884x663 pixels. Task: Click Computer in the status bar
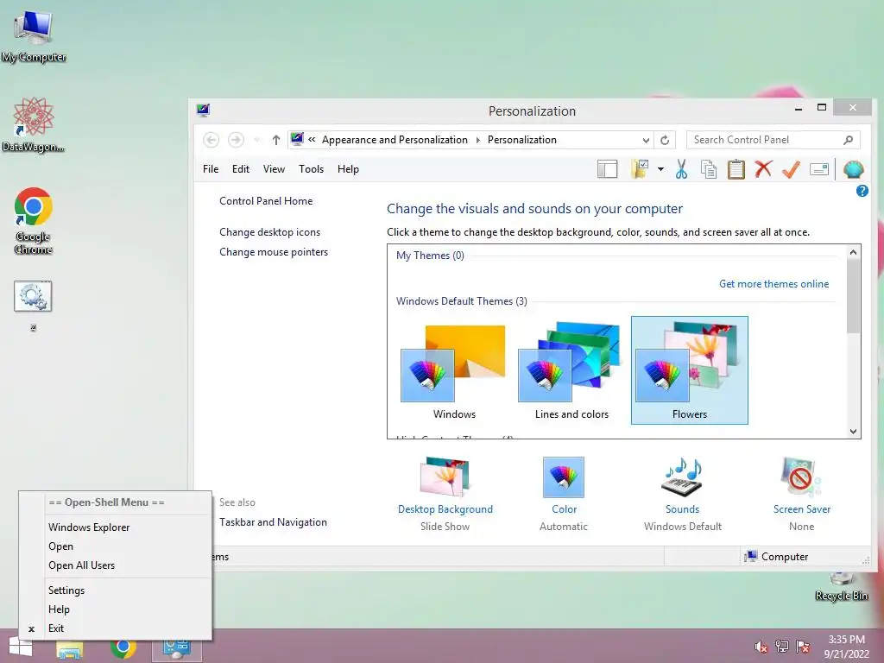[x=777, y=557]
